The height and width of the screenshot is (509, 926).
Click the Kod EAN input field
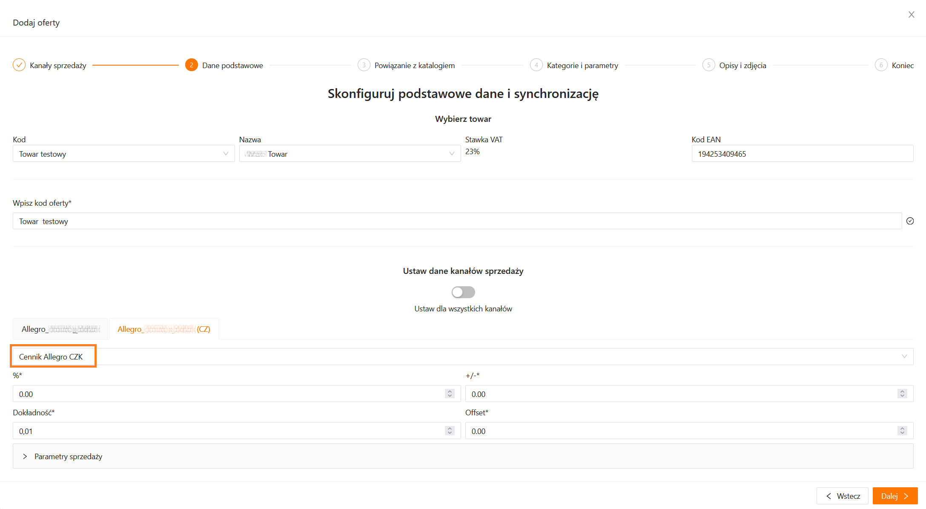click(802, 154)
